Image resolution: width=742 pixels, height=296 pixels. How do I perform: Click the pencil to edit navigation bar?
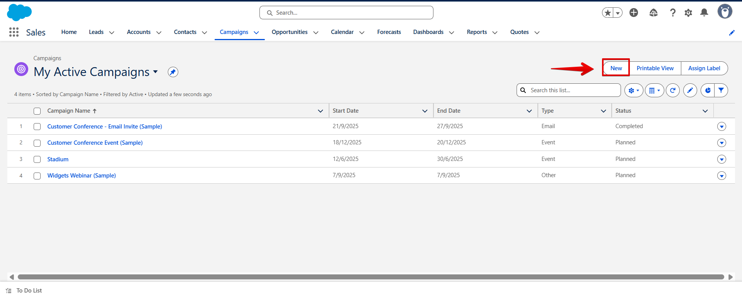tap(732, 33)
